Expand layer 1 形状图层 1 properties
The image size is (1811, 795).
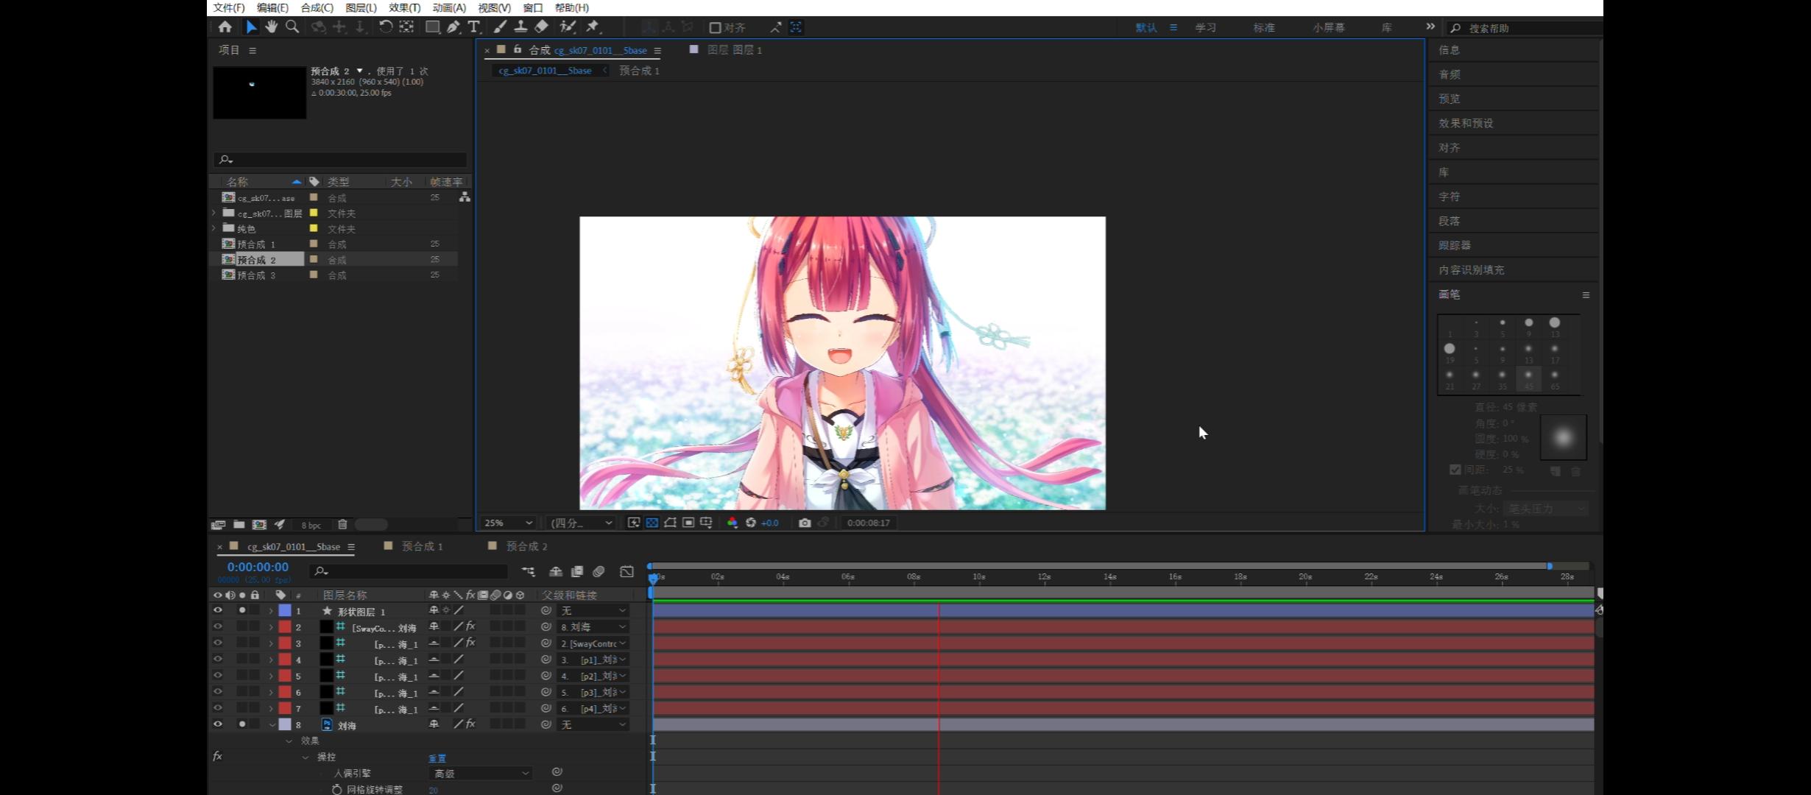pyautogui.click(x=271, y=610)
